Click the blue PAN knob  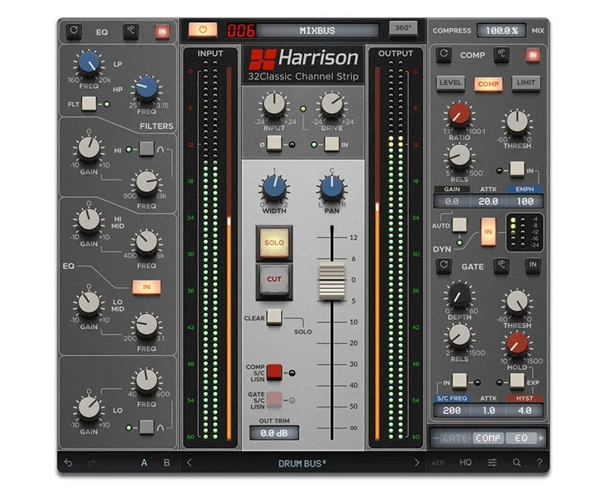coord(332,187)
